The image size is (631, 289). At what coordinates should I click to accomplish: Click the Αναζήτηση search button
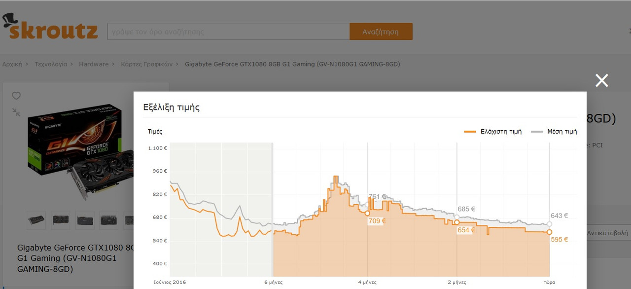point(381,32)
